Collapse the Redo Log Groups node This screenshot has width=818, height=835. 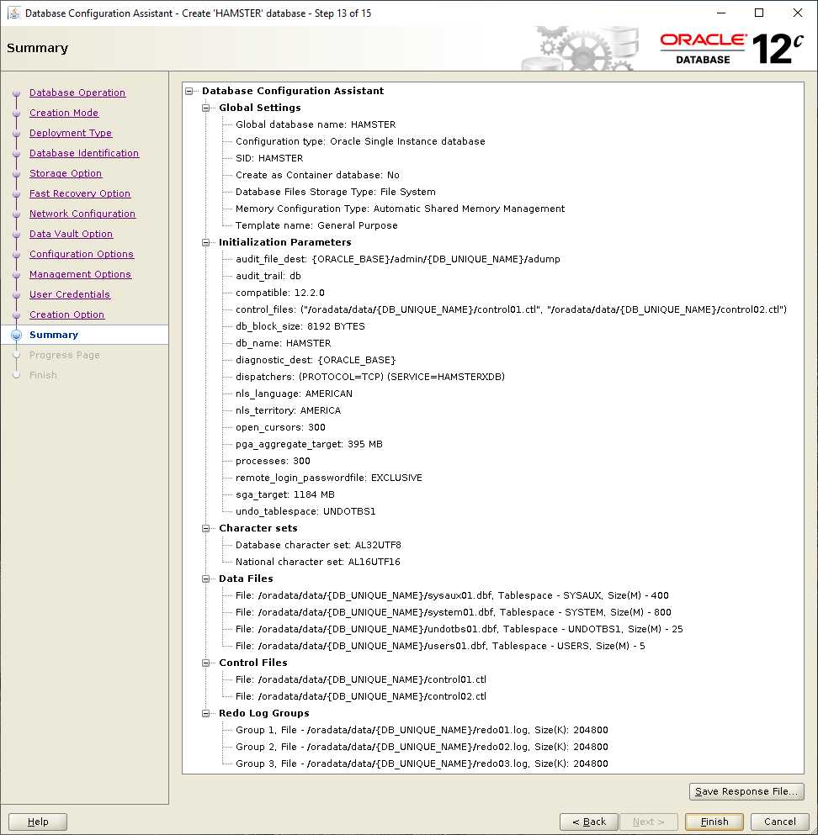[205, 714]
